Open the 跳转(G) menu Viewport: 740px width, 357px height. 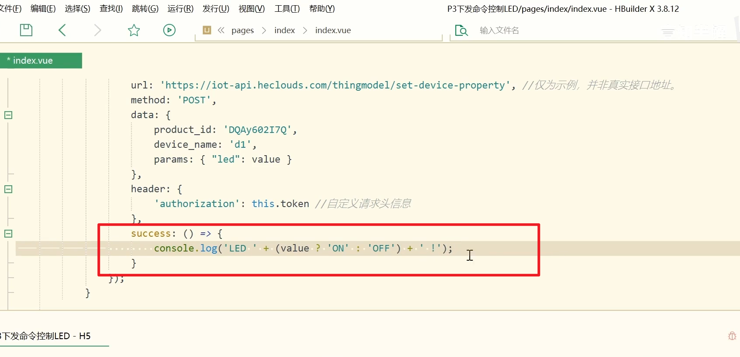145,9
